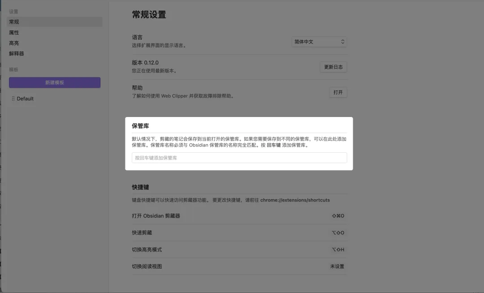Open the 简体中文 language dropdown

(319, 42)
